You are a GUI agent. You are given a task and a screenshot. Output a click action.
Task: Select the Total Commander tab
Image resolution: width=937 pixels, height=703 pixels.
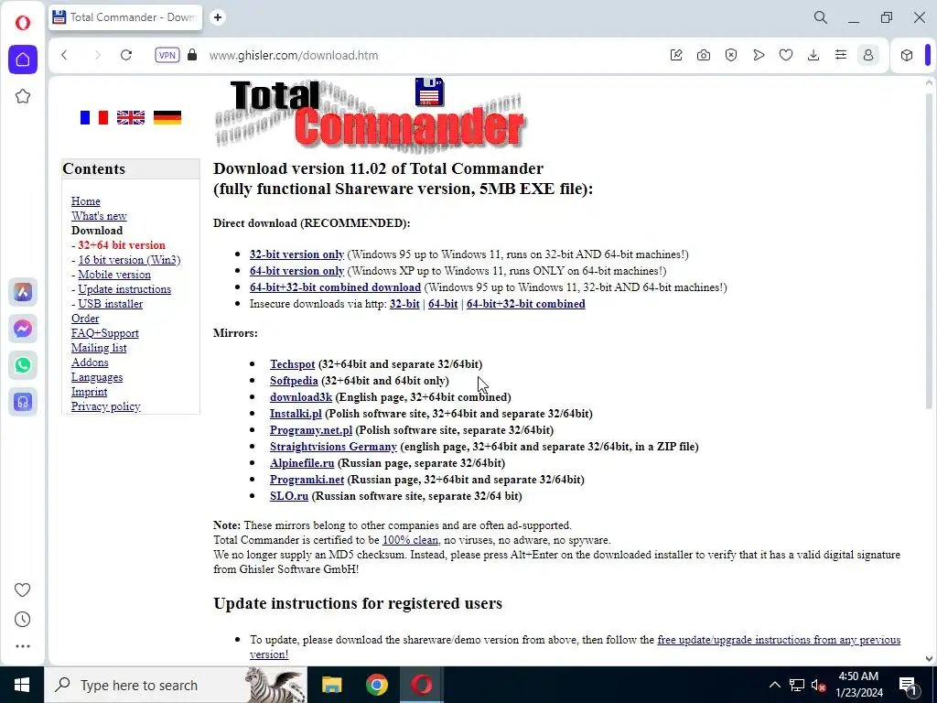pos(125,17)
